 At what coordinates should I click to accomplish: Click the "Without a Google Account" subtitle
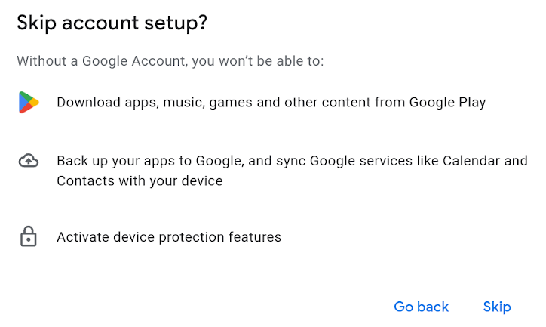click(170, 60)
